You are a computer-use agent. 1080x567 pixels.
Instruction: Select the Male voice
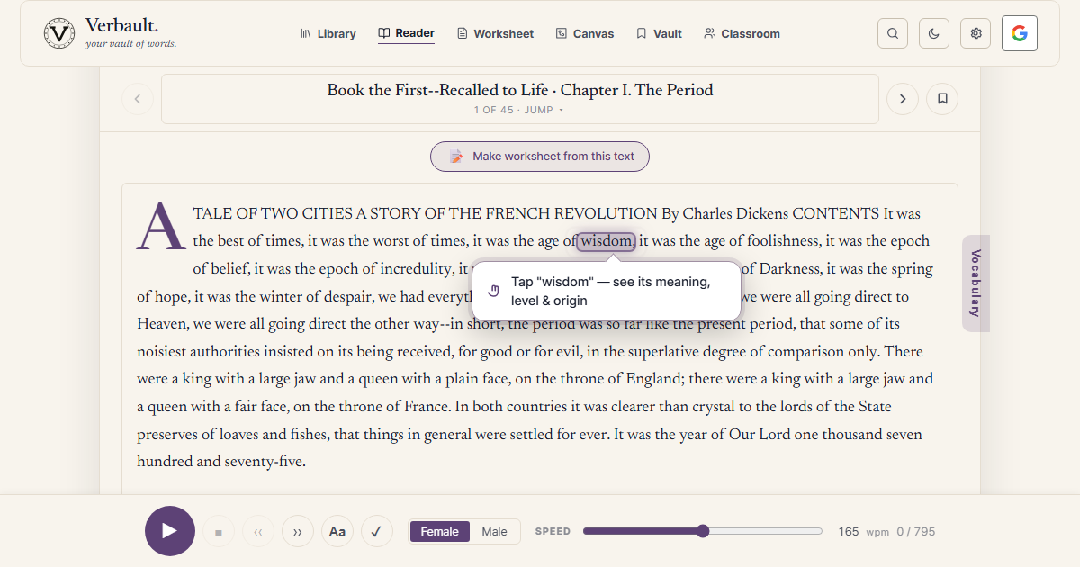[x=494, y=532]
